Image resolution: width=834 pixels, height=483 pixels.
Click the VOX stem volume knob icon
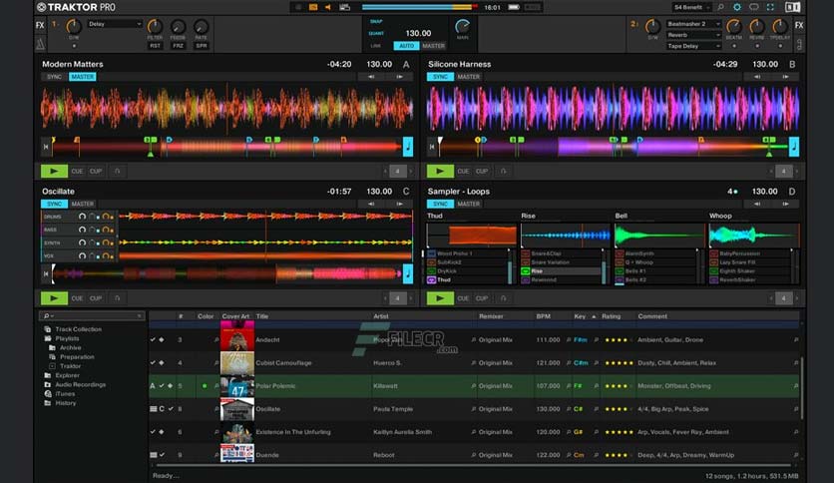pyautogui.click(x=82, y=255)
